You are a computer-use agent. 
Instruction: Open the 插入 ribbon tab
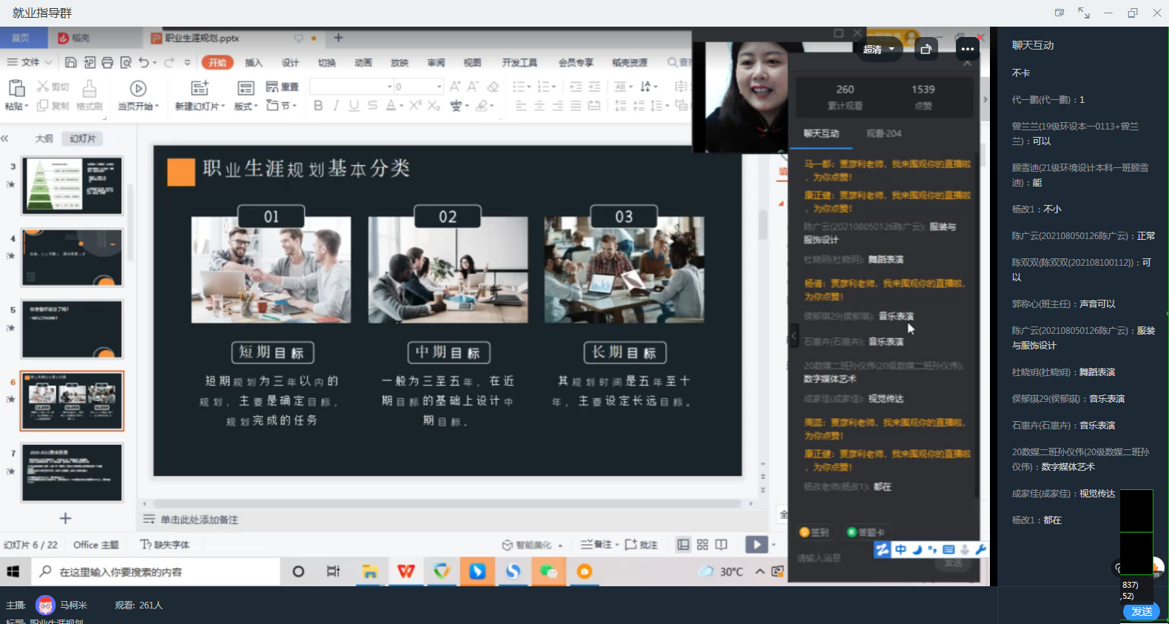coord(254,63)
